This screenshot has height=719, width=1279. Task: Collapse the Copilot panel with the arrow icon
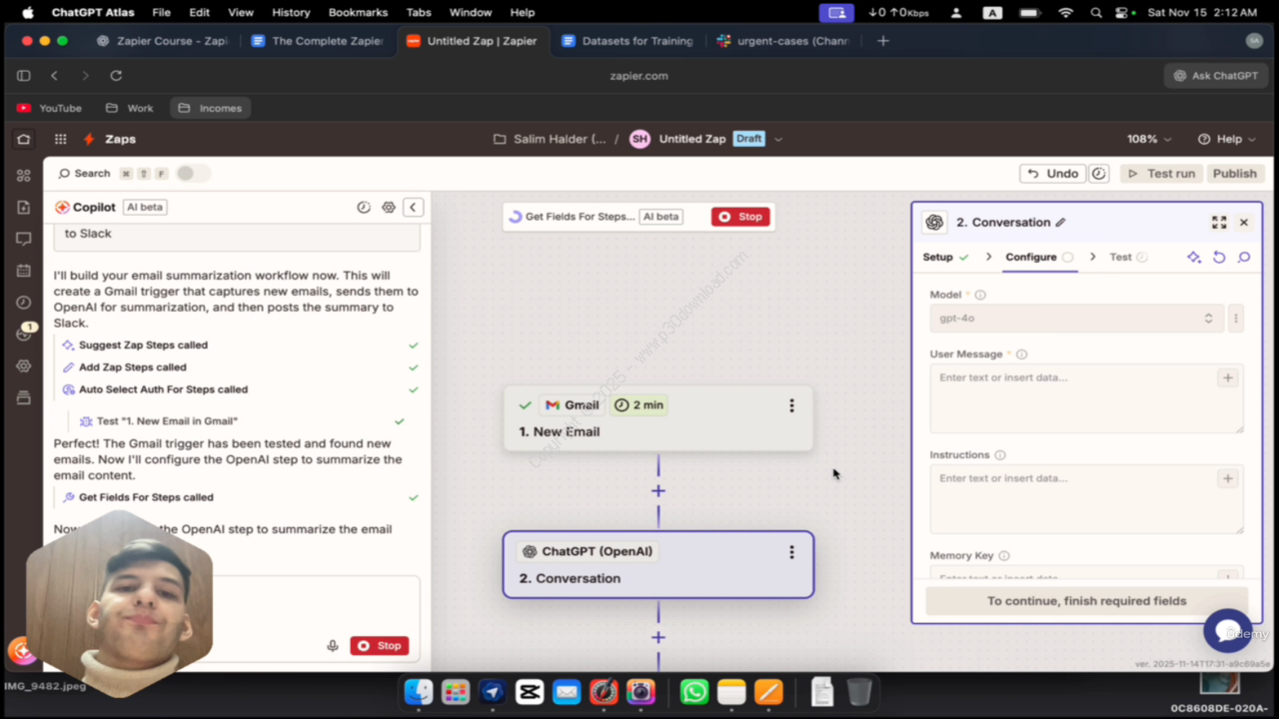413,208
